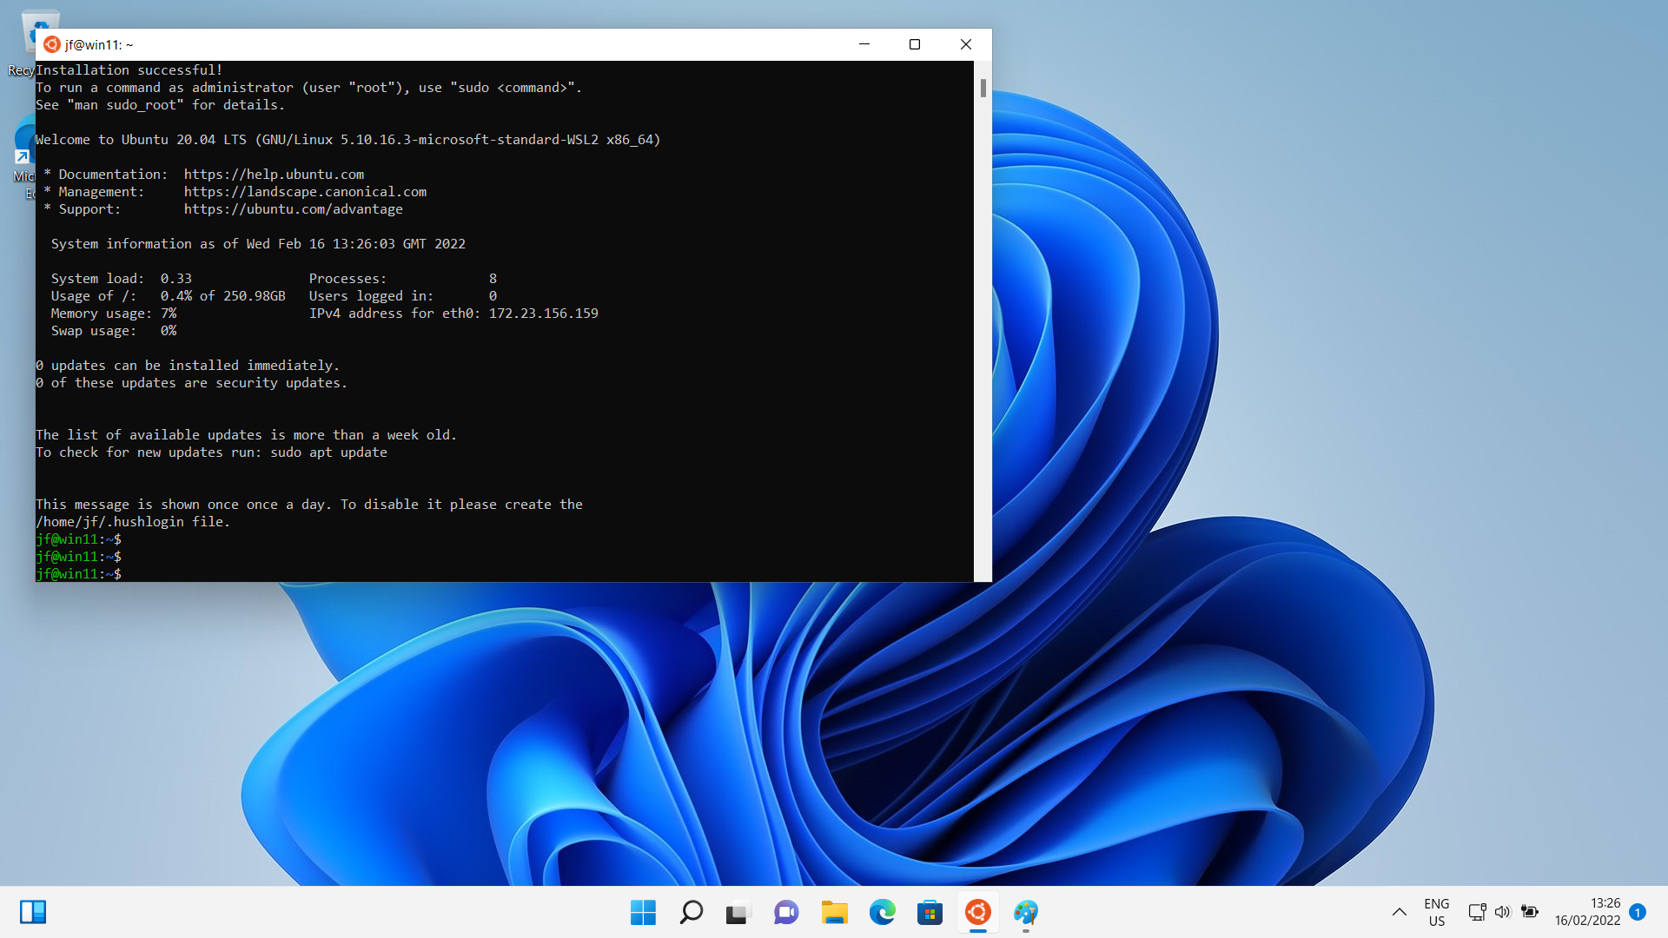Open the notification count badge
This screenshot has height=938, width=1668.
[x=1638, y=912]
